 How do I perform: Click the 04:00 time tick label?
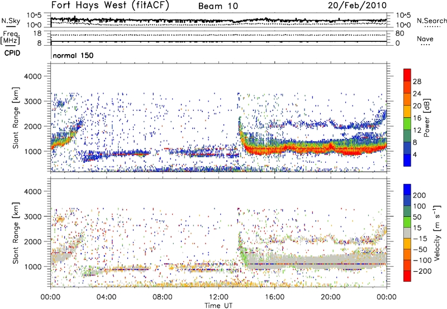(106, 297)
